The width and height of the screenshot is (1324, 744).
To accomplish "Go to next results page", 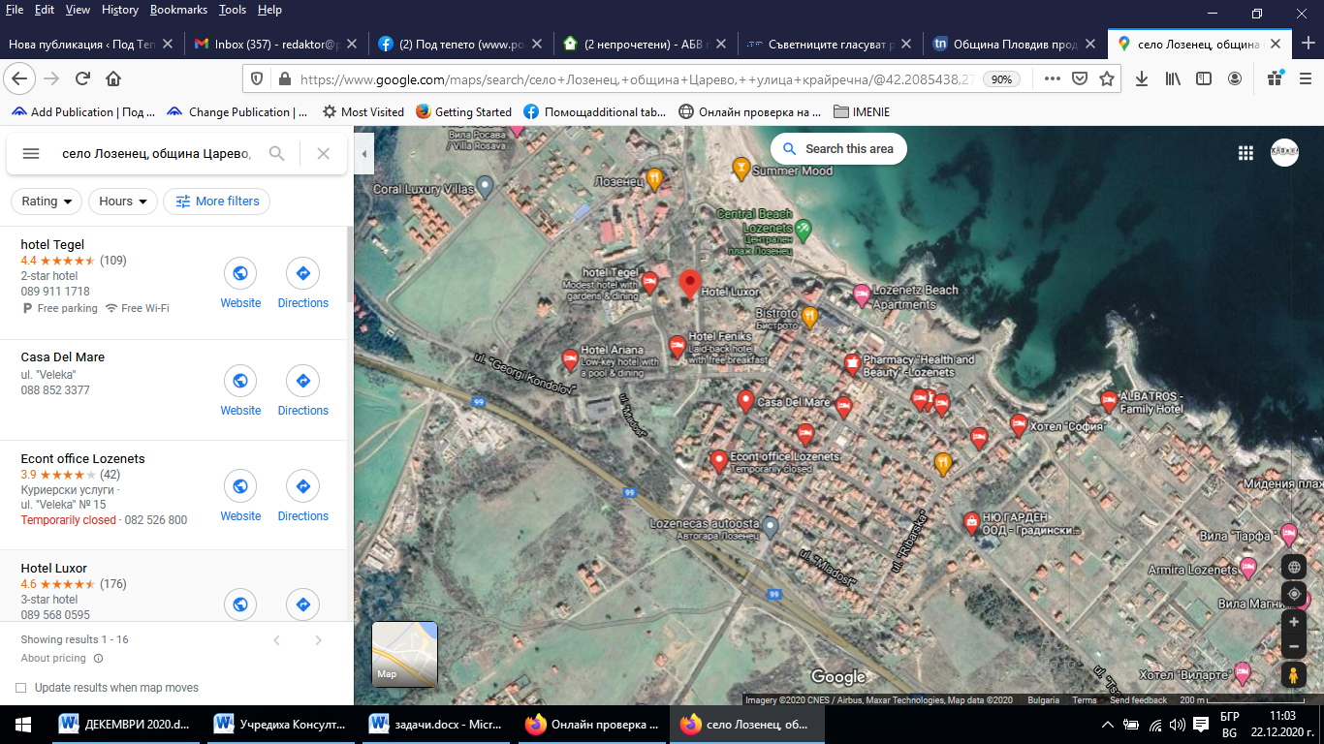I will tap(319, 640).
